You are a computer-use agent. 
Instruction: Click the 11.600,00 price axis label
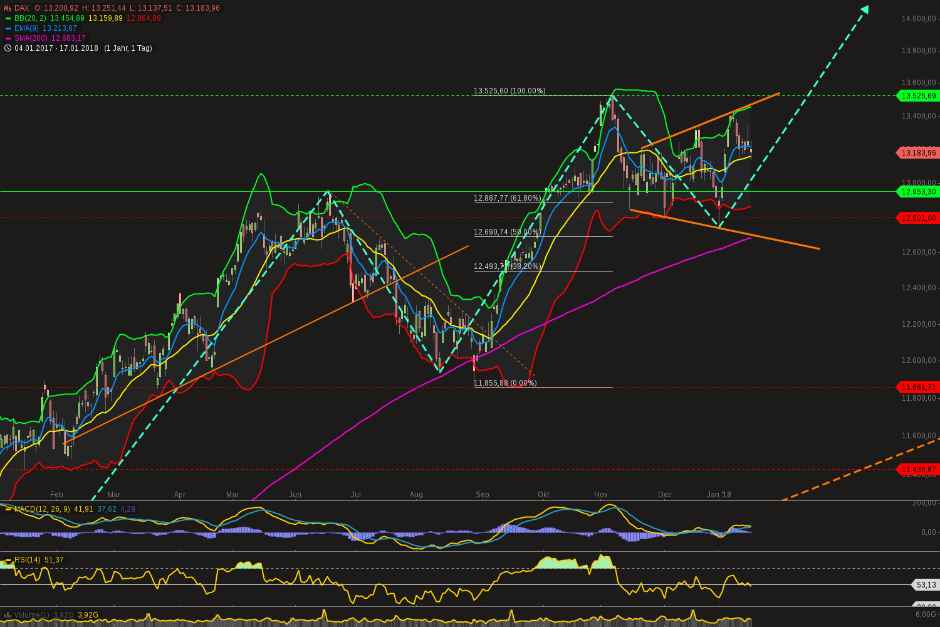pyautogui.click(x=919, y=436)
